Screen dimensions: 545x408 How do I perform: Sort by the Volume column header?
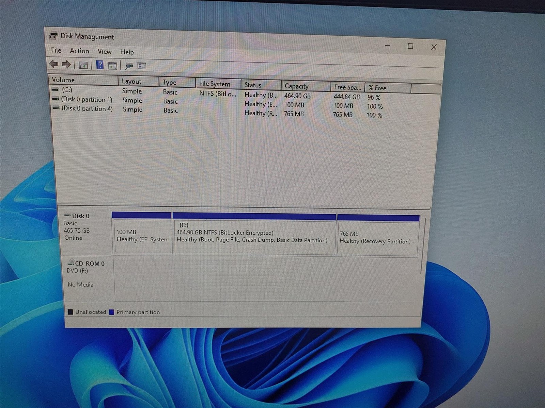[83, 80]
